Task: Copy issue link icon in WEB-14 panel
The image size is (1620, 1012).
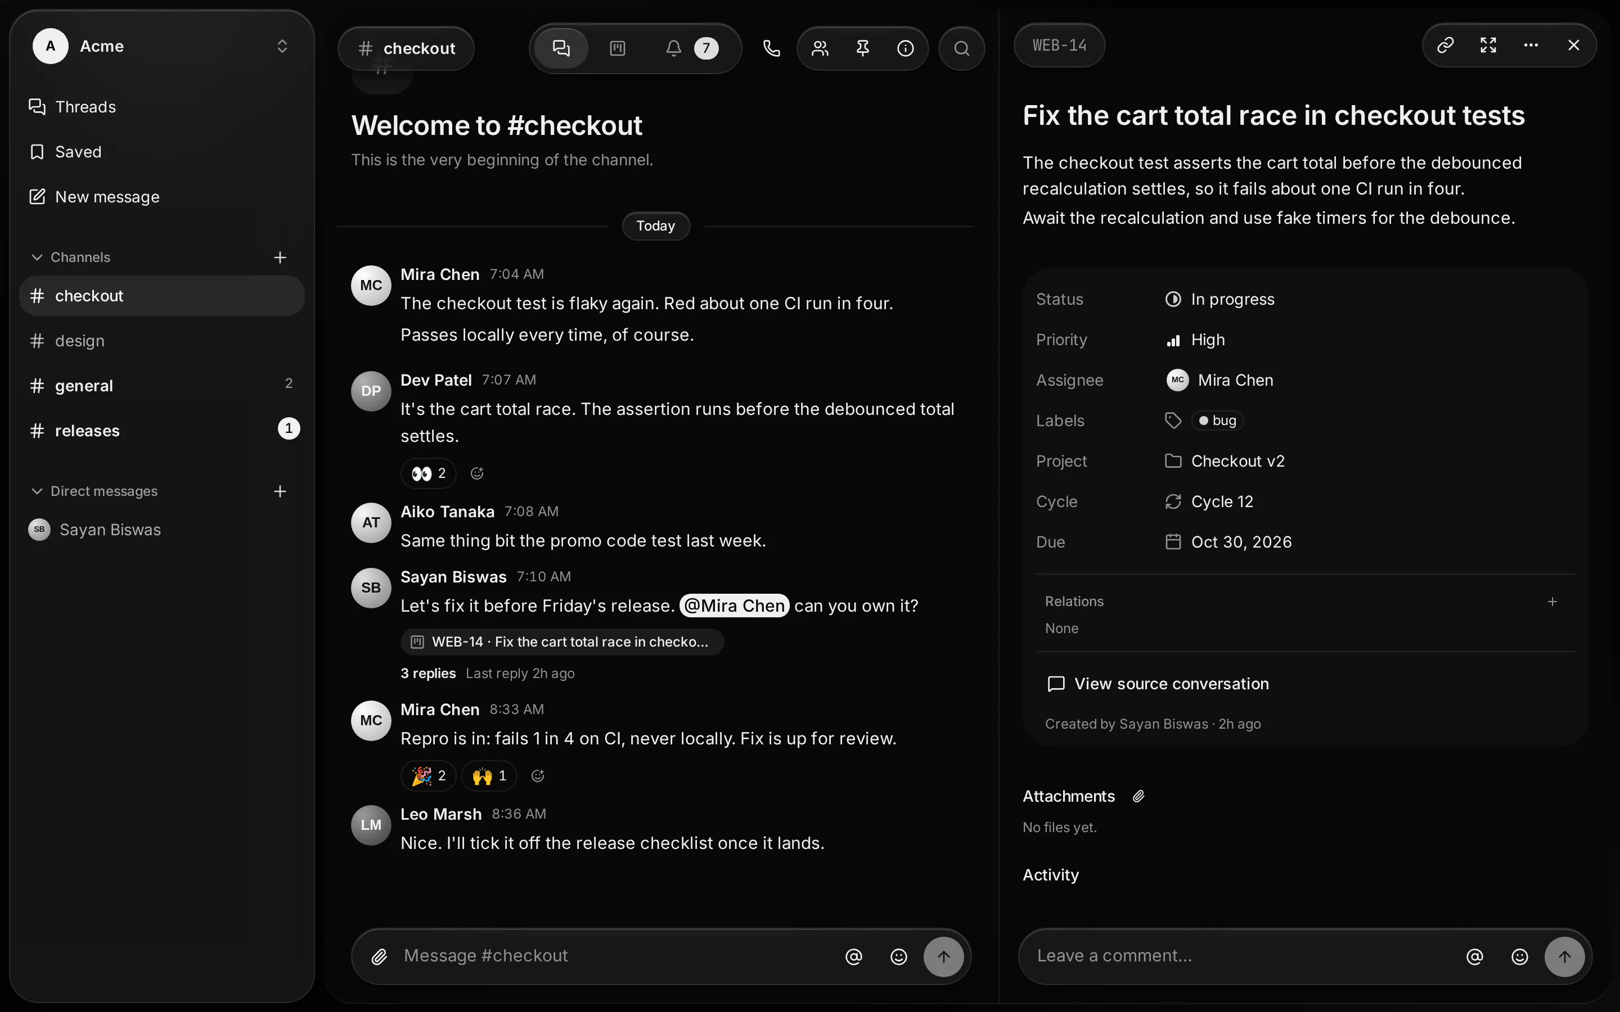Action: pos(1445,45)
